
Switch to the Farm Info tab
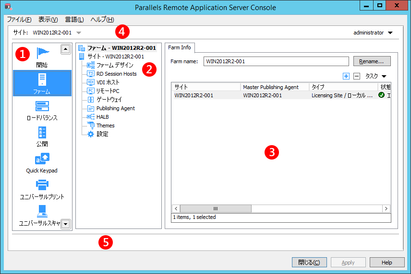[180, 47]
